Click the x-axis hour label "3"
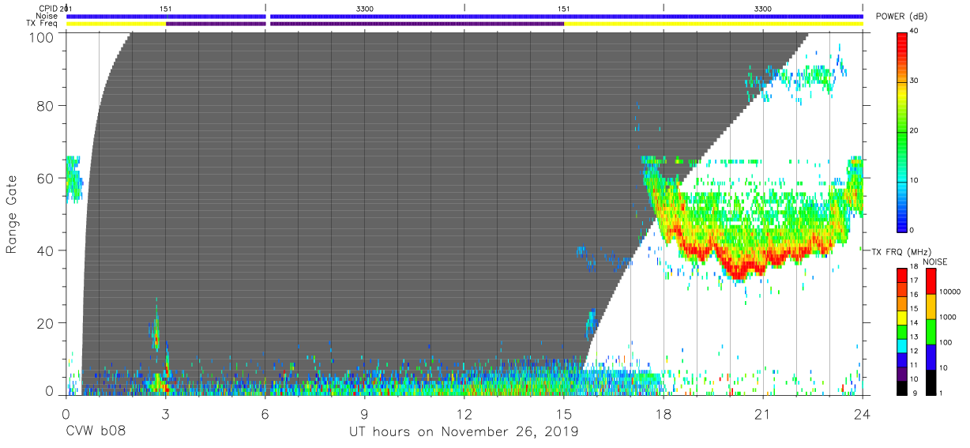Image resolution: width=970 pixels, height=448 pixels. pos(165,412)
